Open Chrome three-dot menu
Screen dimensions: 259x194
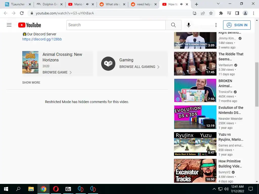point(253,13)
